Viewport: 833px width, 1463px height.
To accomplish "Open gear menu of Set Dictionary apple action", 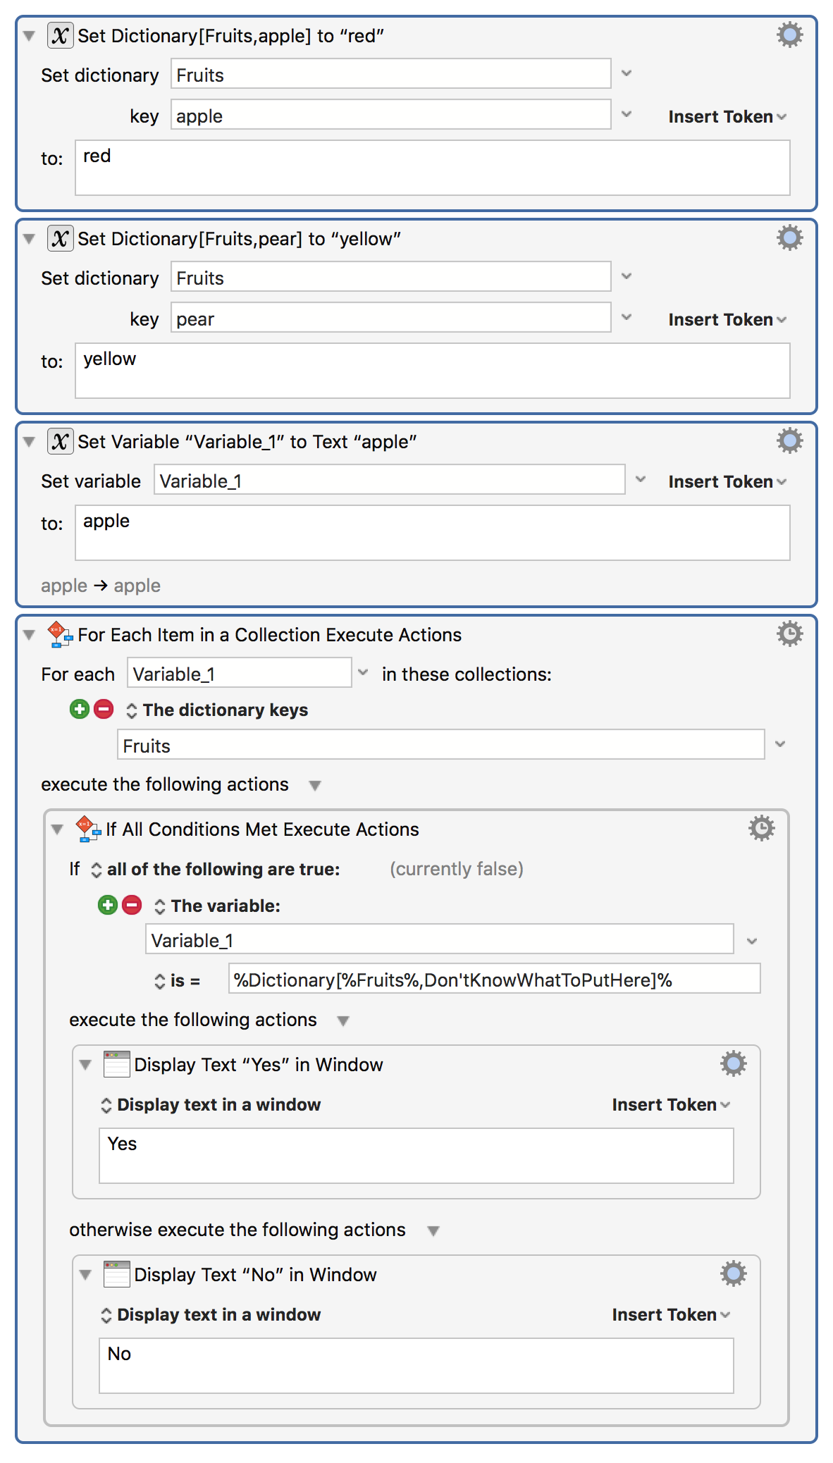I will 789,35.
